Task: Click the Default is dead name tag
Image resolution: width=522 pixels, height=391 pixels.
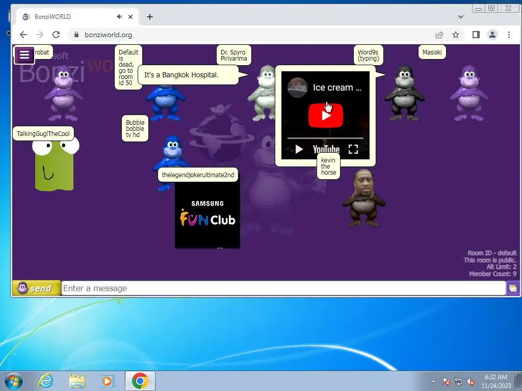Action: [128, 68]
